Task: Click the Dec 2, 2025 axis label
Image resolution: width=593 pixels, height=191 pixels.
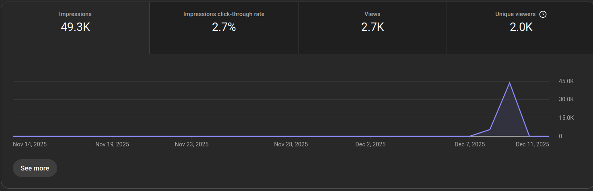Action: 370,144
